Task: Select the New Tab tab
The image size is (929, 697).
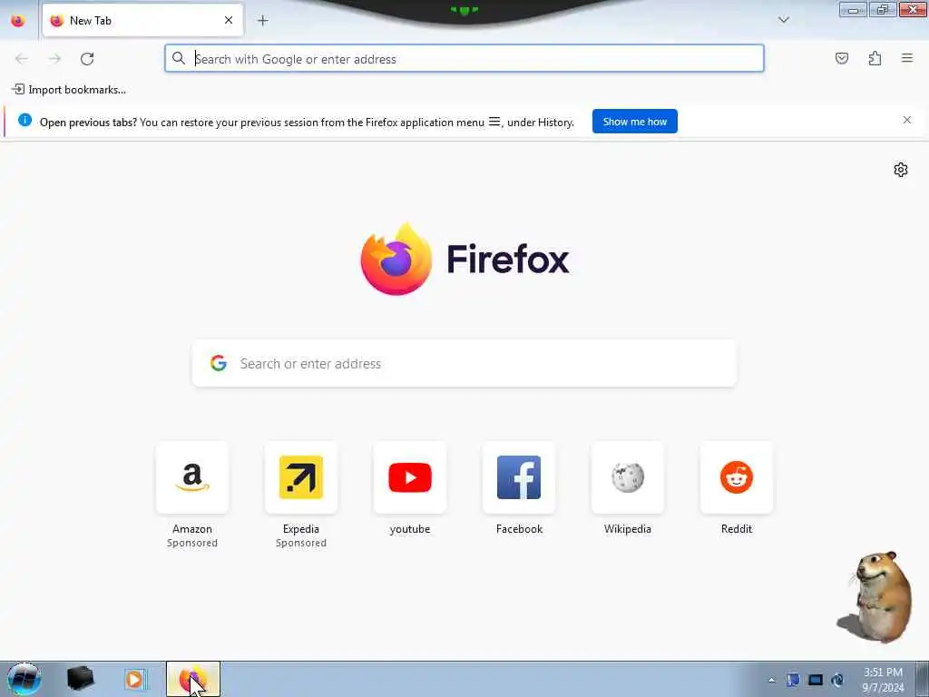Action: tap(142, 20)
